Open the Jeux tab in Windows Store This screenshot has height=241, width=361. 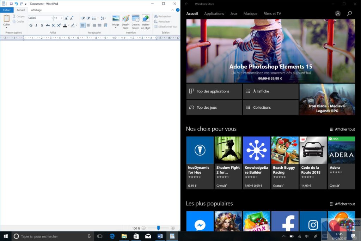234,14
